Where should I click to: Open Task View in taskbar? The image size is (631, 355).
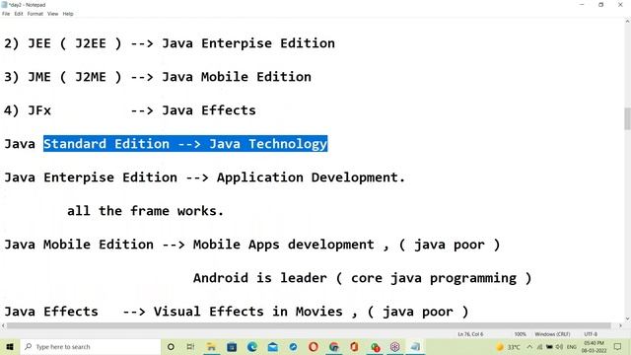click(190, 346)
